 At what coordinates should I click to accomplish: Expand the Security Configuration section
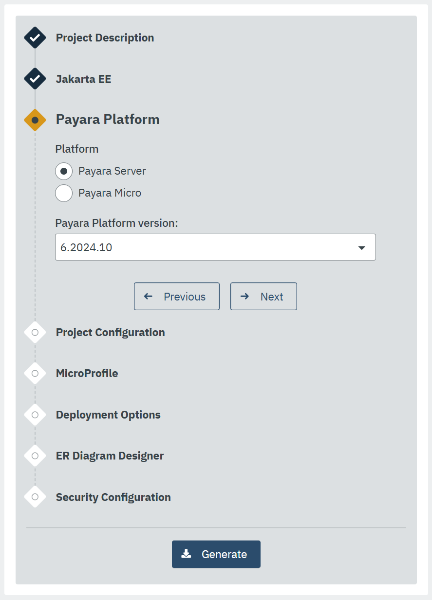(113, 497)
